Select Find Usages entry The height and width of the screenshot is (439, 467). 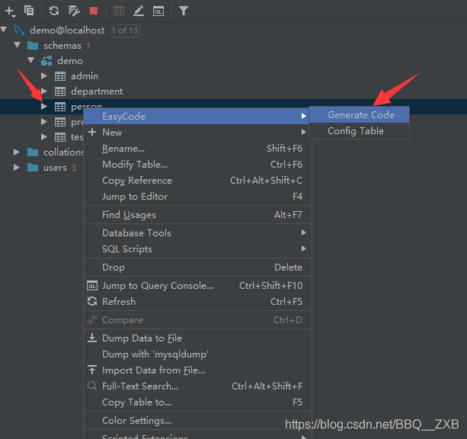tap(197, 215)
